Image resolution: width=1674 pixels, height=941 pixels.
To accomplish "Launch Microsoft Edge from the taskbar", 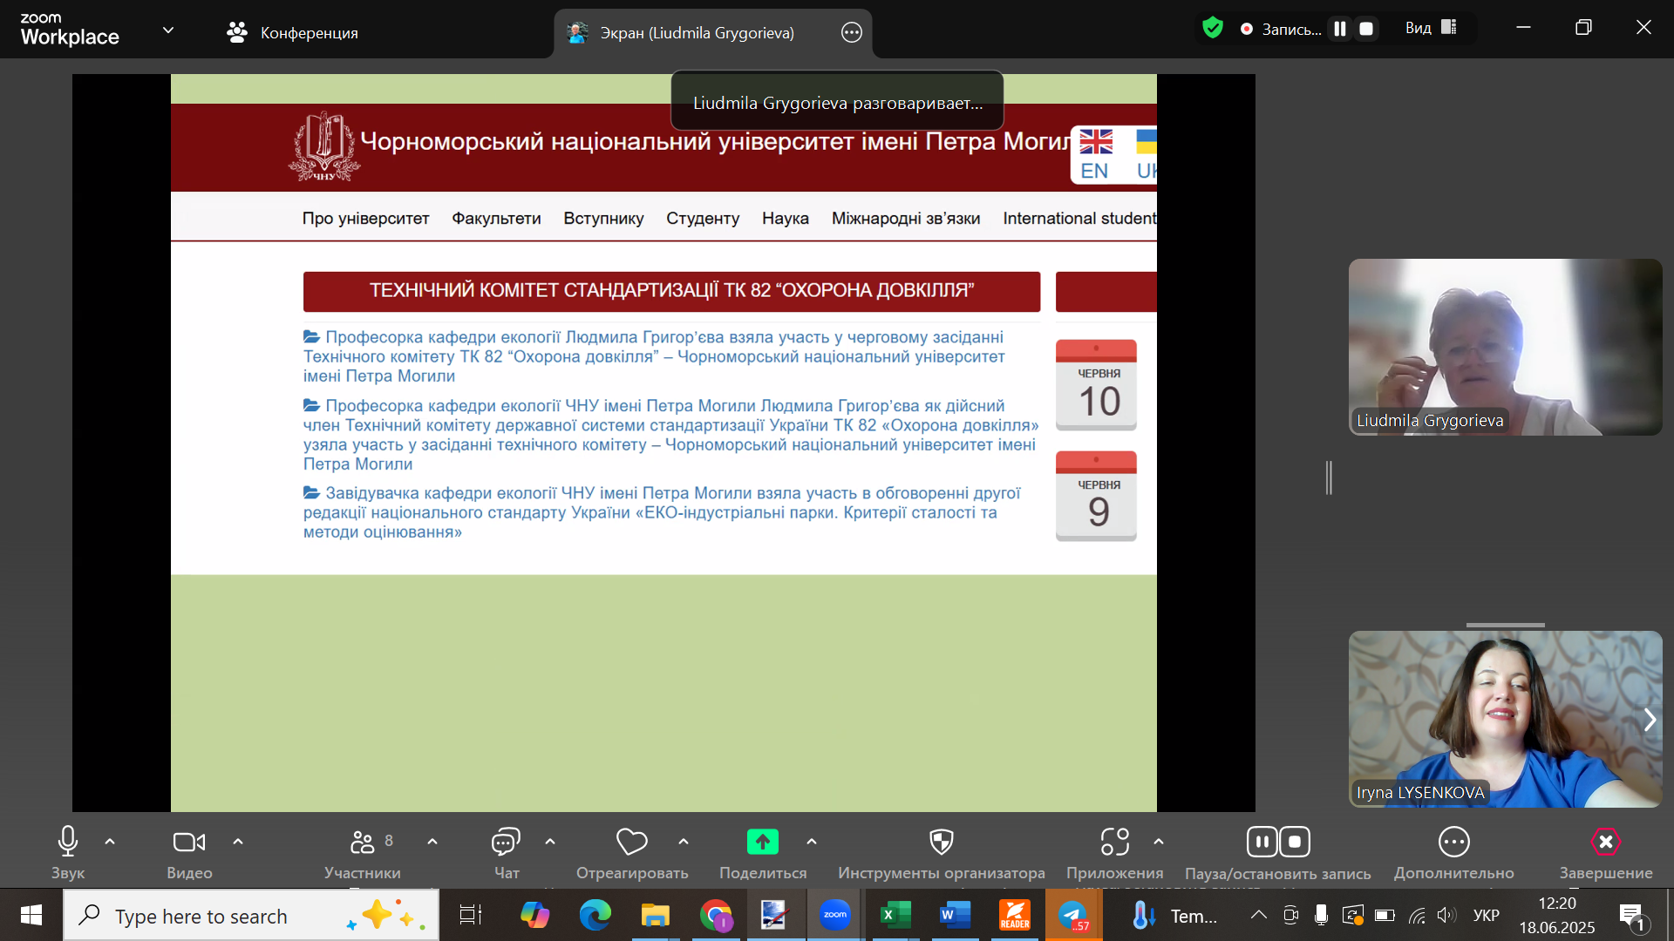I will (595, 916).
